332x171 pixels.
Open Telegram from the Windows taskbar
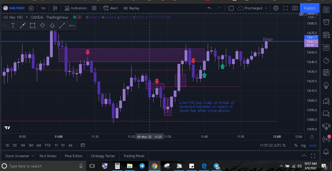(x=142, y=166)
